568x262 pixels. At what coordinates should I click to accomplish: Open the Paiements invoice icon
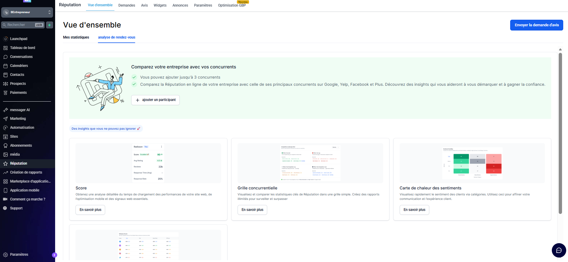point(5,93)
